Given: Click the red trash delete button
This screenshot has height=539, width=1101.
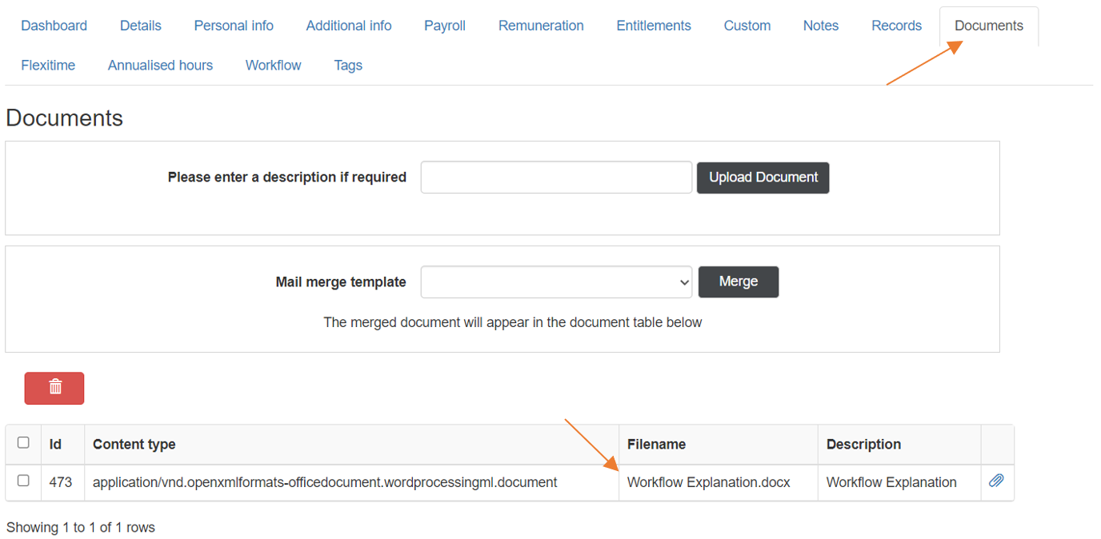Looking at the screenshot, I should coord(54,388).
